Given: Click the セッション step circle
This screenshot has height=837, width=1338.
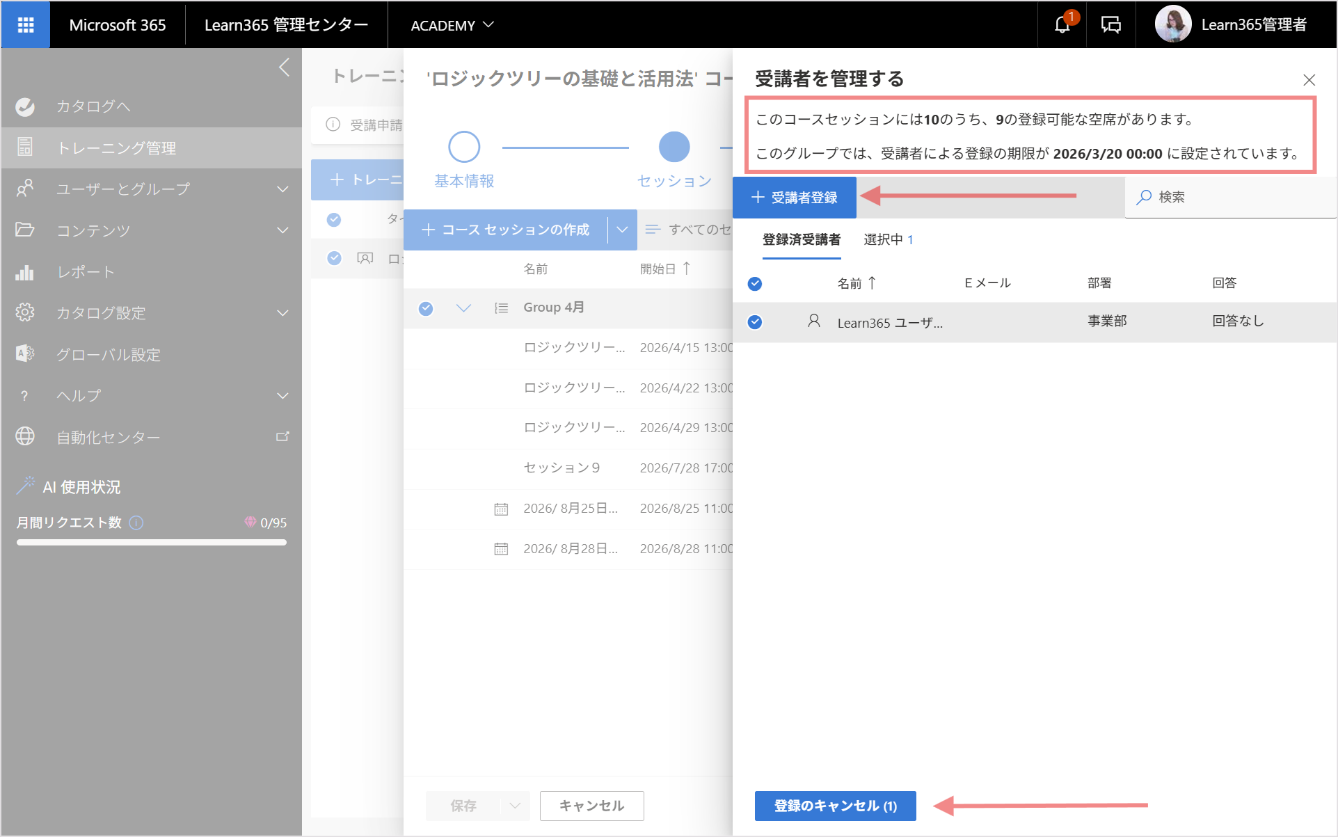Looking at the screenshot, I should tap(674, 147).
